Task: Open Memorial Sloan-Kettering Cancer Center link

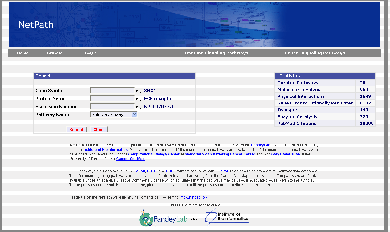Action: click(220, 154)
